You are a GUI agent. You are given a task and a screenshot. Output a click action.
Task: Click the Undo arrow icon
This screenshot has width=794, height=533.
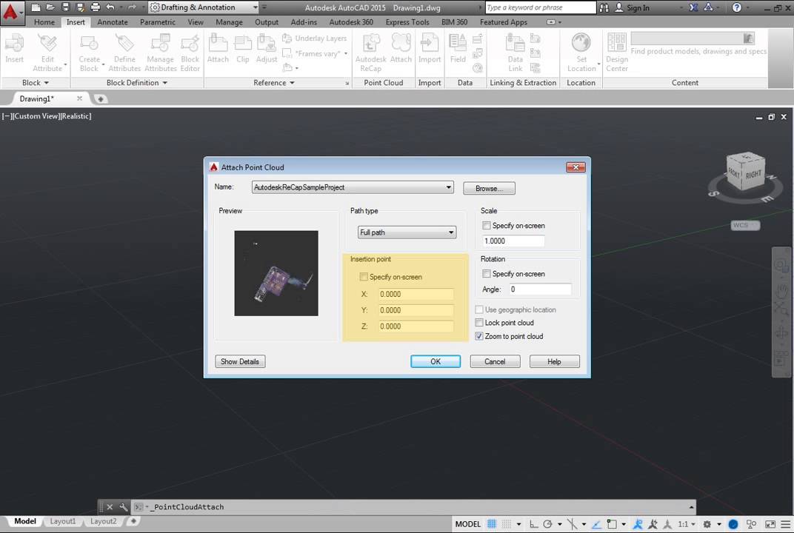[110, 7]
